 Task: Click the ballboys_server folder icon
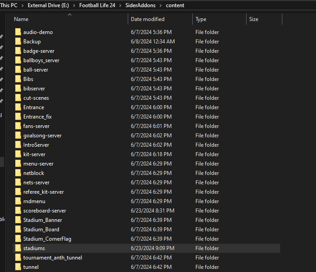tap(18, 60)
